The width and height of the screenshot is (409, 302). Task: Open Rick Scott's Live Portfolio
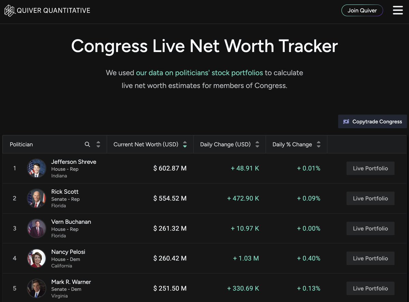point(370,198)
